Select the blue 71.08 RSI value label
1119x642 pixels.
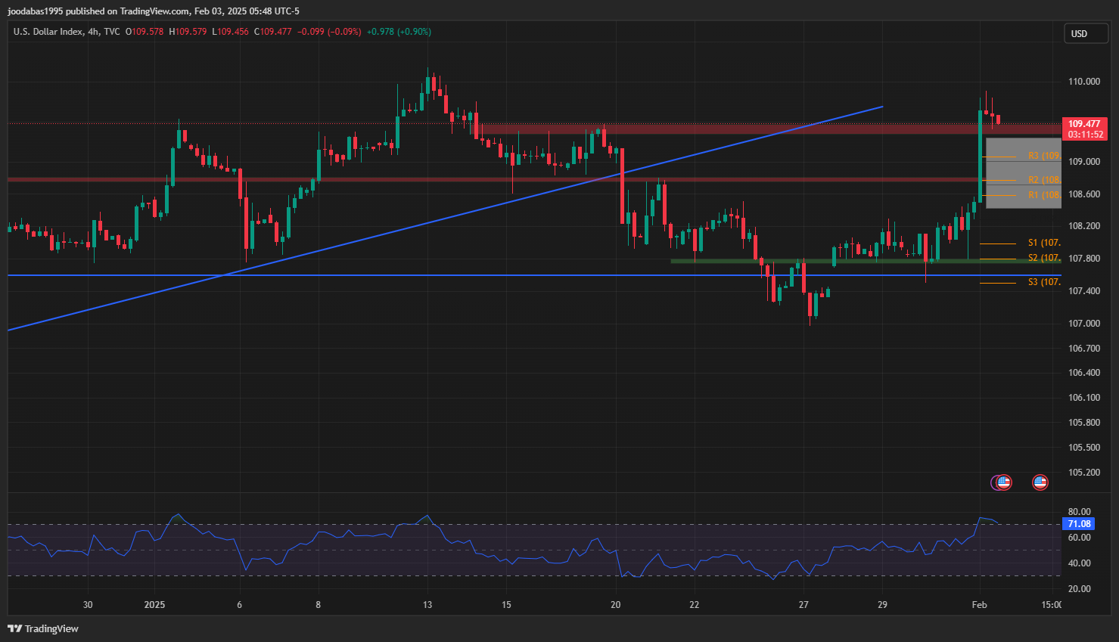[x=1079, y=524]
